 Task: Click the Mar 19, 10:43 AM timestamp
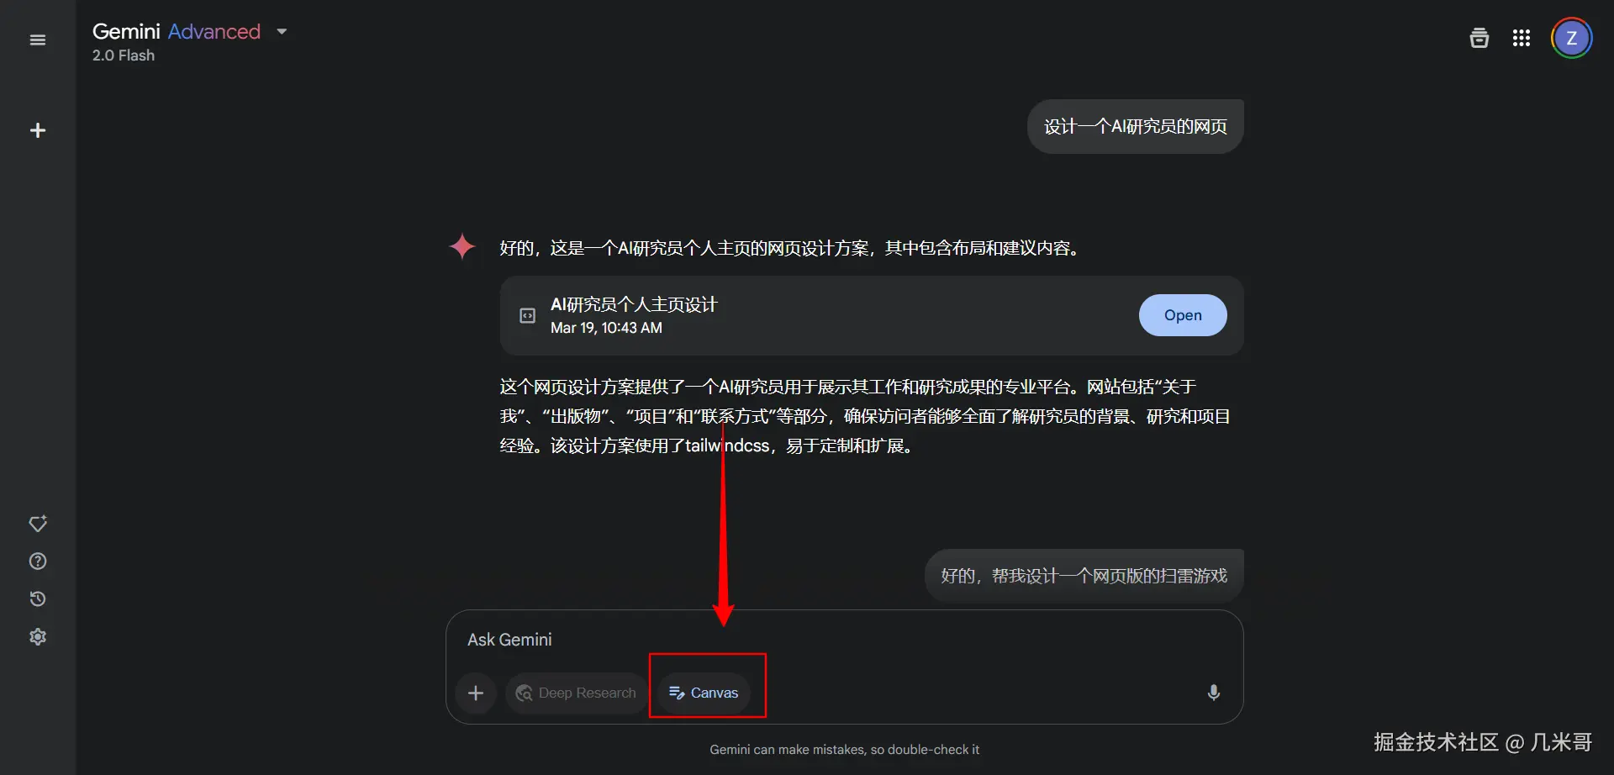pos(606,328)
